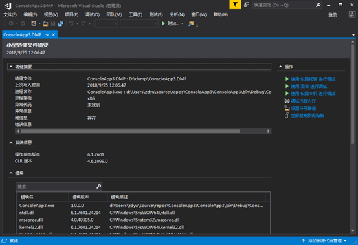Click the green Attach play button
Screen dimensions: 358x245
[163, 23]
